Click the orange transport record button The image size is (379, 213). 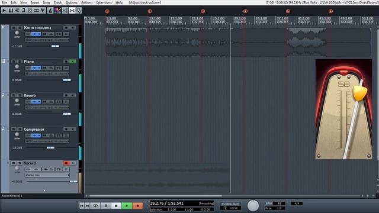click(137, 206)
